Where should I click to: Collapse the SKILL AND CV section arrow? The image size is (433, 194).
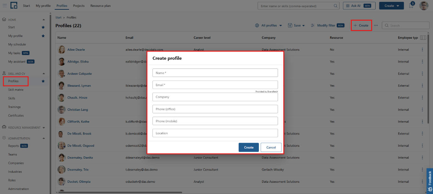tap(44, 74)
